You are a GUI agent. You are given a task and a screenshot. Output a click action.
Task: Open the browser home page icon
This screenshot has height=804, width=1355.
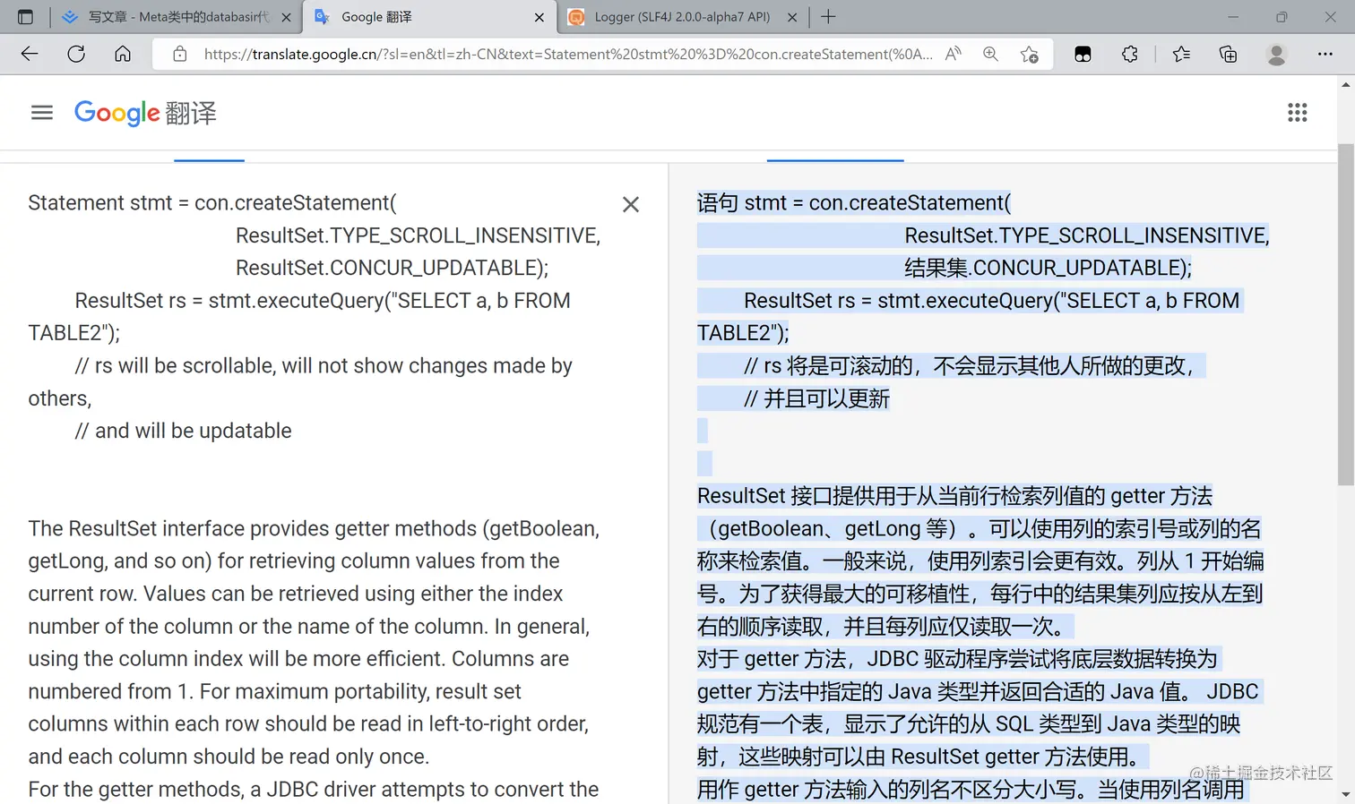(123, 54)
